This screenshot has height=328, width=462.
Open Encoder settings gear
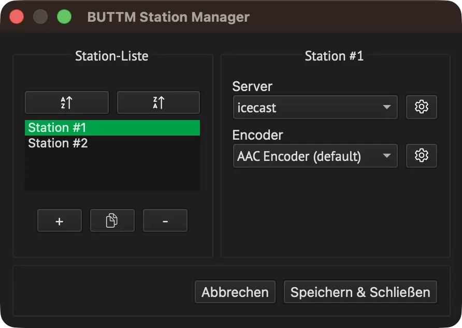(x=421, y=155)
